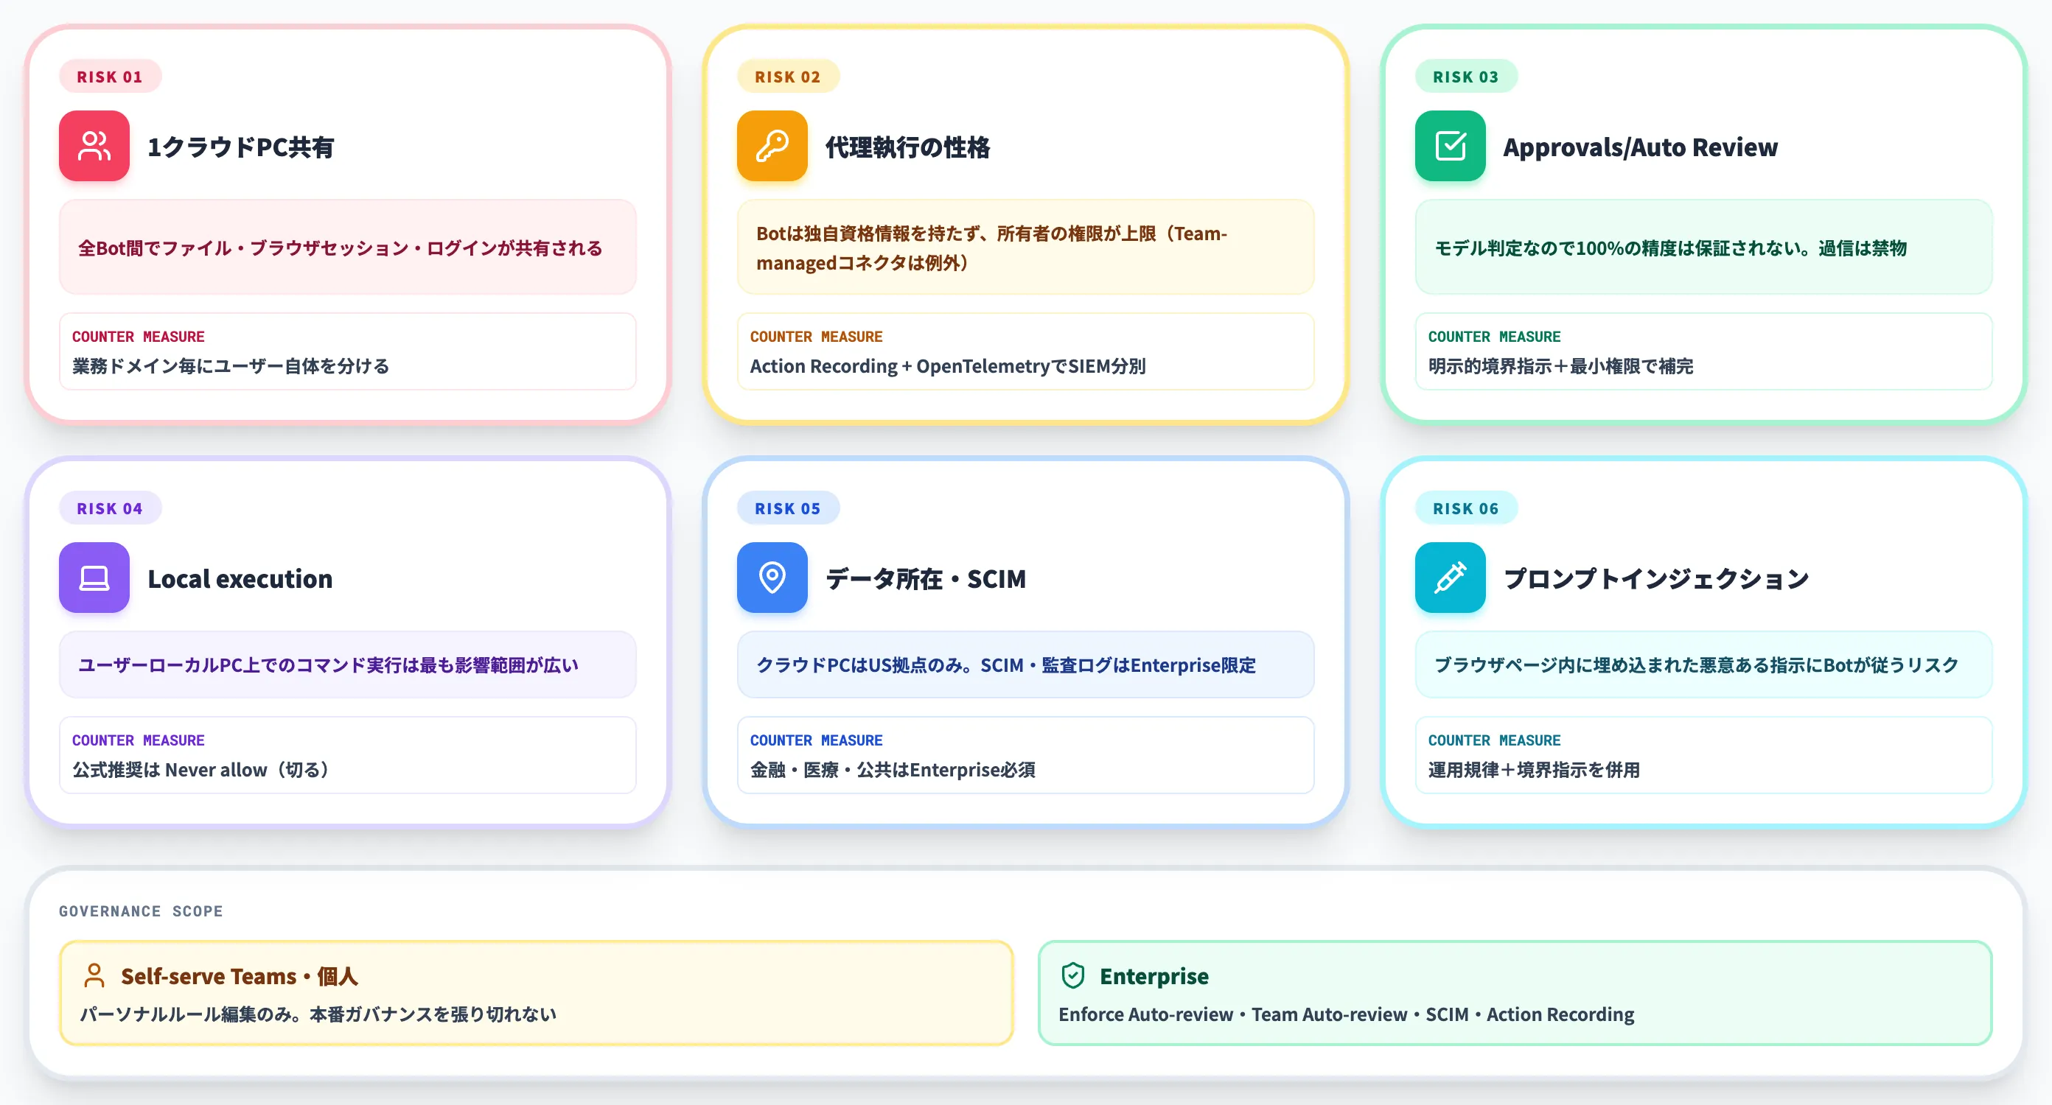Click the 1クラウドPC共有 heading
2052x1105 pixels.
pos(240,147)
